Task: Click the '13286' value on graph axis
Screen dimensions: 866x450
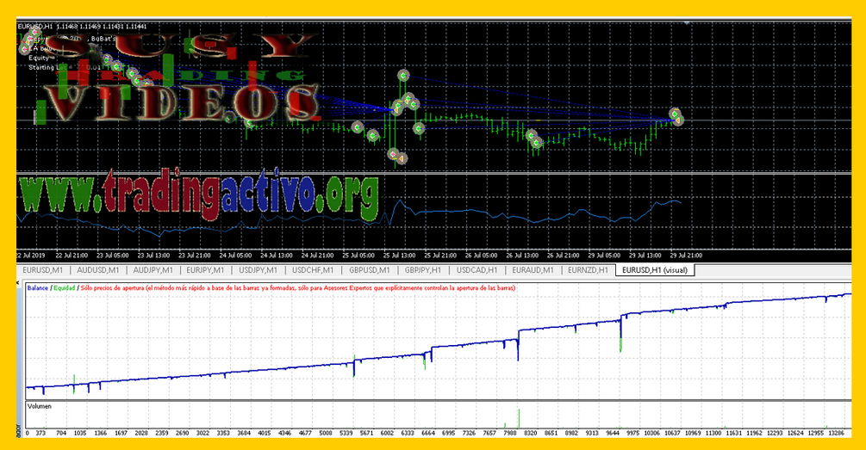Action: coord(836,433)
